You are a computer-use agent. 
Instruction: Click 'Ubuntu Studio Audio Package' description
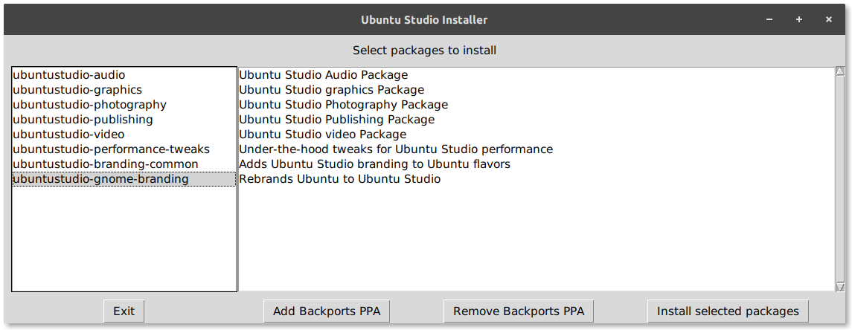coord(323,75)
